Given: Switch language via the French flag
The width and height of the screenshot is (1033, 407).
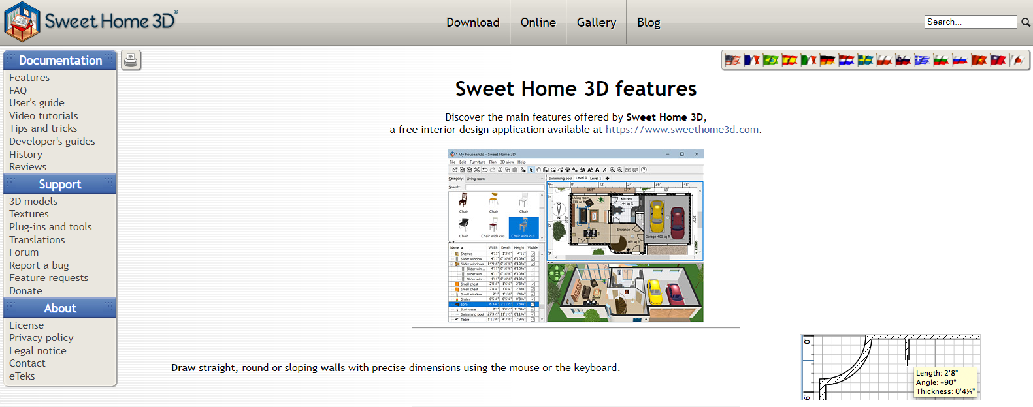Looking at the screenshot, I should coord(751,61).
